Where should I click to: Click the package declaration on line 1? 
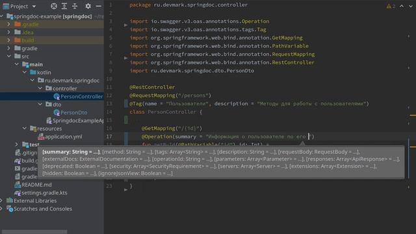pyautogui.click(x=188, y=5)
